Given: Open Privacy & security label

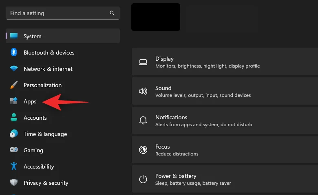Looking at the screenshot, I should 46,183.
